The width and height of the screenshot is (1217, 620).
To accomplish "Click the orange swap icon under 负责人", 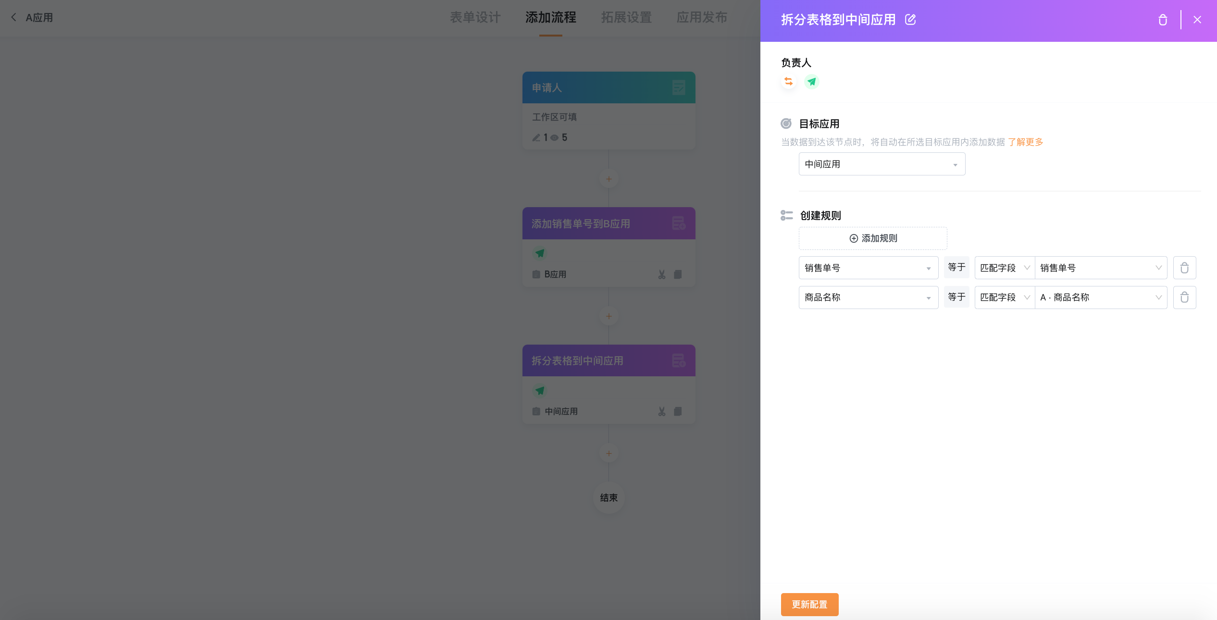I will point(789,82).
